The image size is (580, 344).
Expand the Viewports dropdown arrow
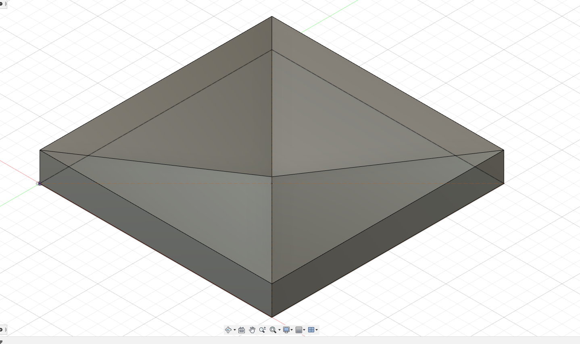317,330
